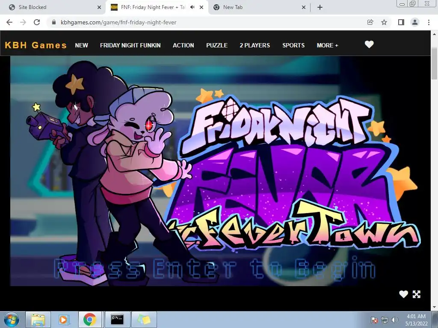The image size is (438, 328).
Task: Open the Sticky Notes taskbar item
Action: (x=144, y=319)
